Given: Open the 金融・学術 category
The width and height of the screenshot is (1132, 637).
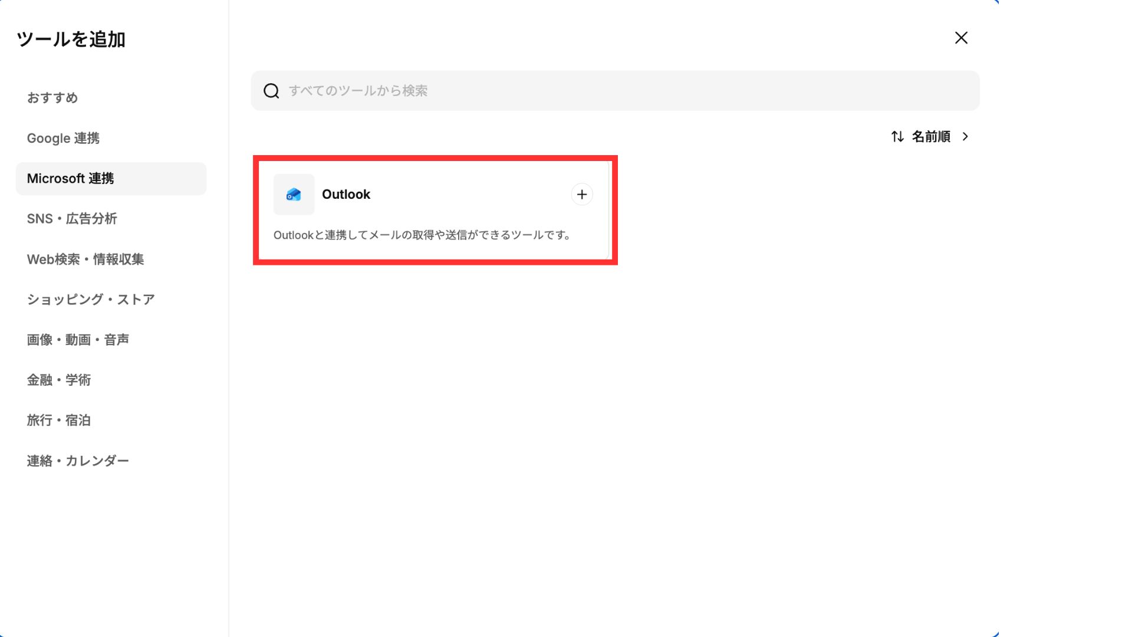Looking at the screenshot, I should tap(59, 380).
